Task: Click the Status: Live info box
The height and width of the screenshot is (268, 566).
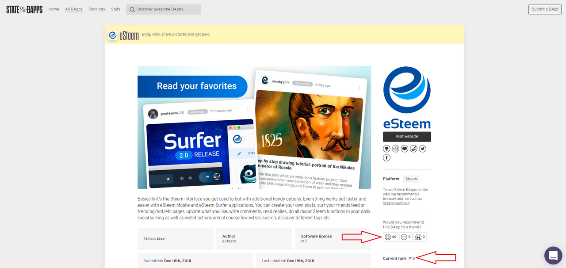Action: pos(176,238)
